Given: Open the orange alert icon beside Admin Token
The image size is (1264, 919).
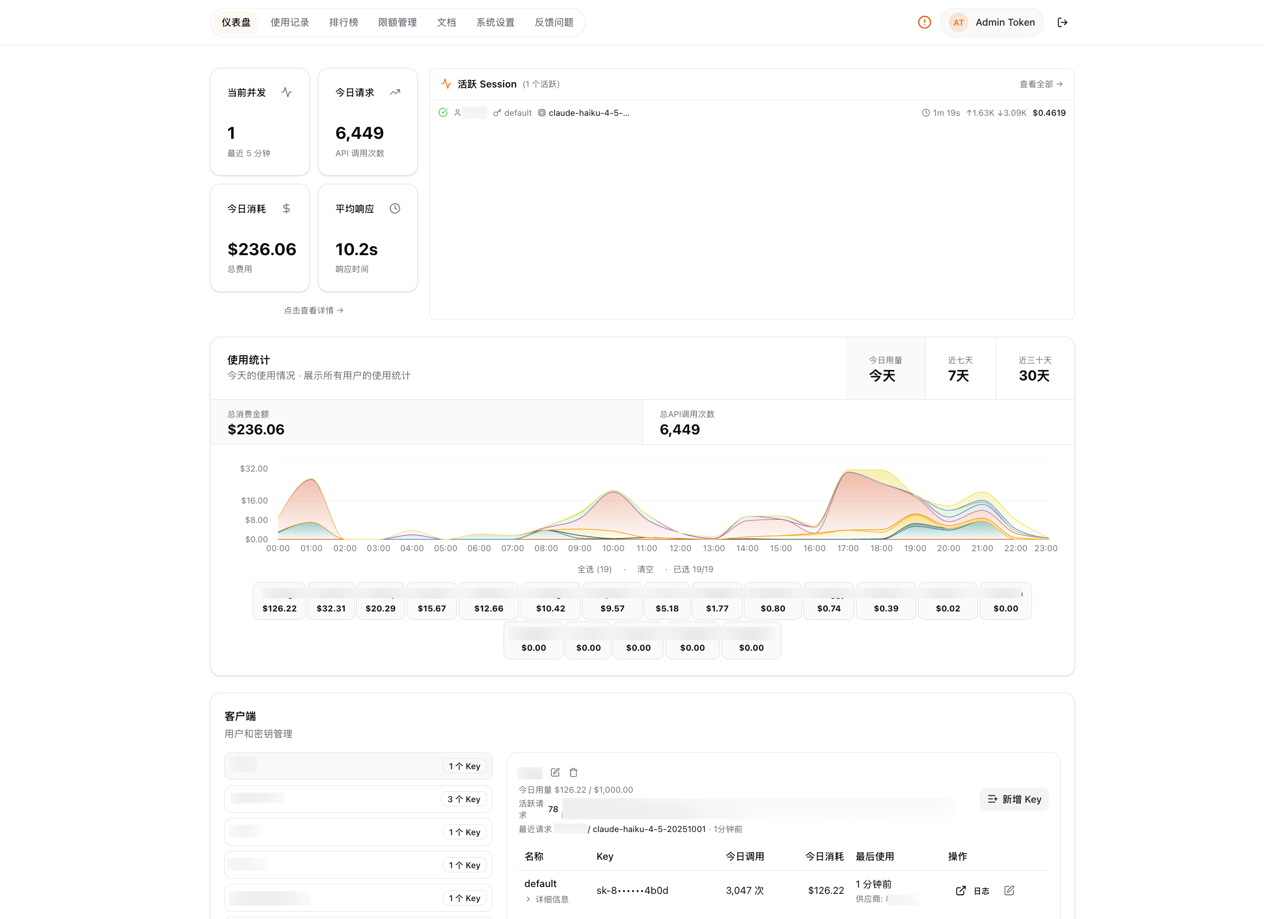Looking at the screenshot, I should coord(924,23).
